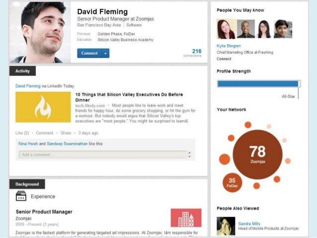Open David Fleming link in activity feed
This screenshot has height=238, width=317.
click(28, 86)
